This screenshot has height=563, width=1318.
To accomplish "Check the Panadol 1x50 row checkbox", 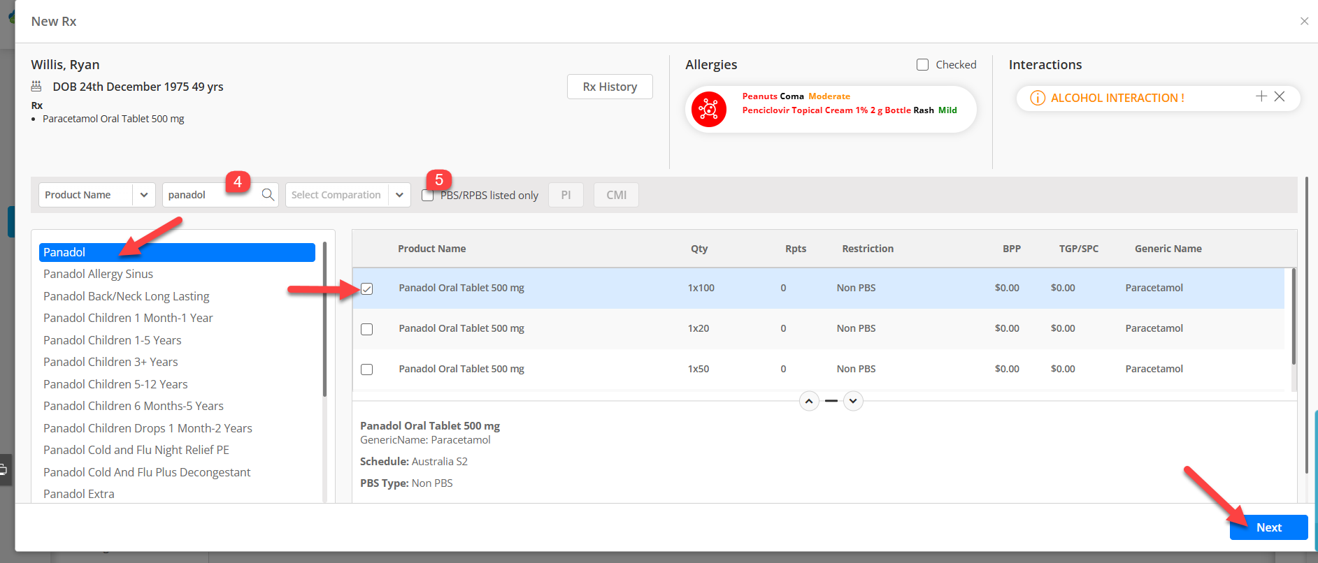I will coord(367,370).
